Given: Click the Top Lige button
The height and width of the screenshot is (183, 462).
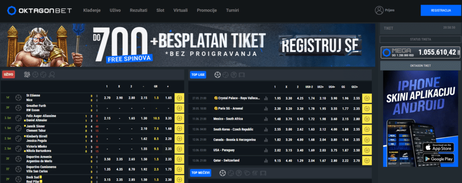Looking at the screenshot, I should pyautogui.click(x=198, y=75).
